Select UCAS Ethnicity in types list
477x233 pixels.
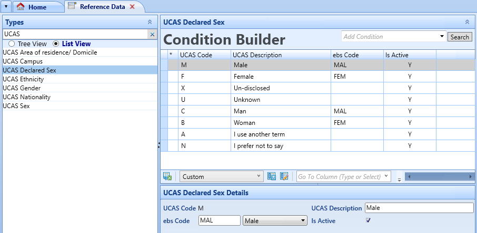coord(23,79)
